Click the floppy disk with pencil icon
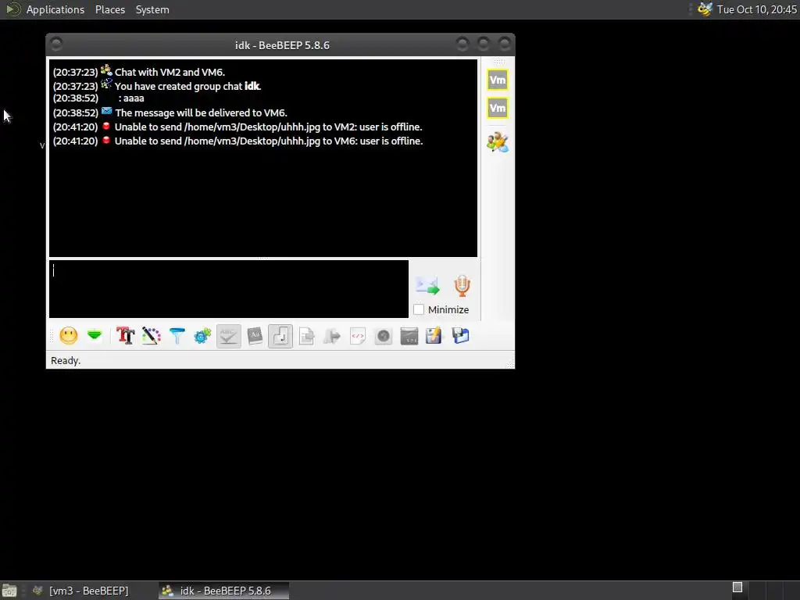This screenshot has height=600, width=800. tap(434, 336)
